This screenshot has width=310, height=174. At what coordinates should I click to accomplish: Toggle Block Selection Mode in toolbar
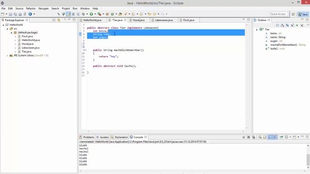tap(73, 14)
